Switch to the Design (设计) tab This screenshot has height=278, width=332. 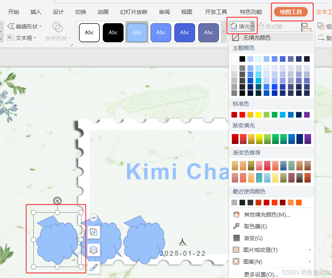pos(58,12)
